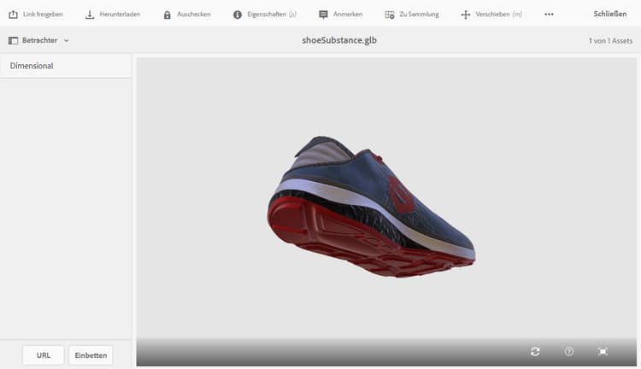Click the Verschieben move icon

click(x=465, y=15)
